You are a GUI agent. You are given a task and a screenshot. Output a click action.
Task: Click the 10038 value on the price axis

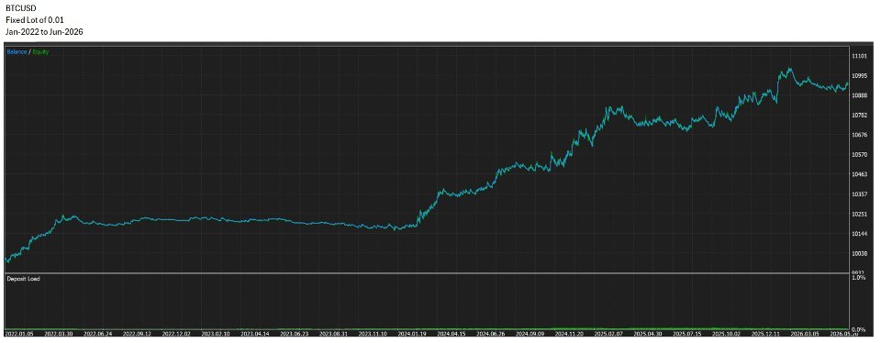click(860, 254)
